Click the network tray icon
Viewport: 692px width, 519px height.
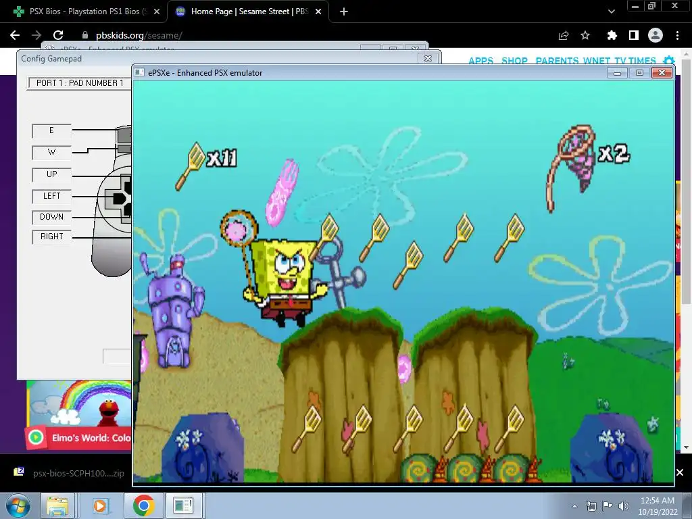(591, 506)
